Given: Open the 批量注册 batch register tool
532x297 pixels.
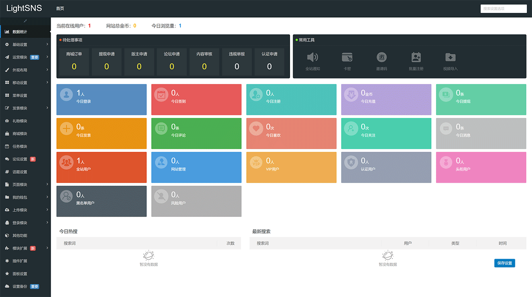Looking at the screenshot, I should (416, 57).
